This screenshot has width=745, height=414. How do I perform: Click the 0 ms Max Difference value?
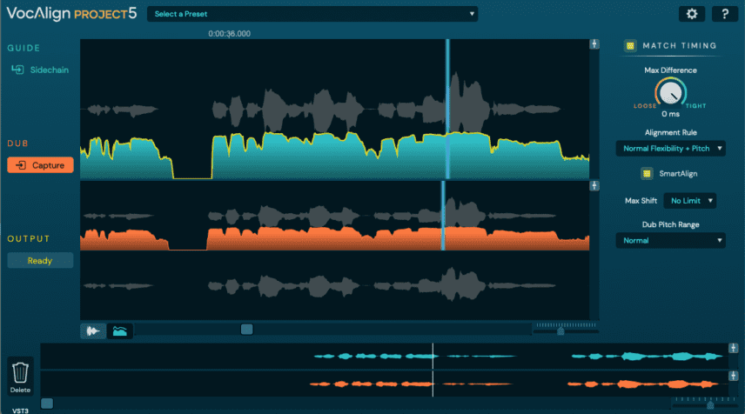pyautogui.click(x=670, y=114)
